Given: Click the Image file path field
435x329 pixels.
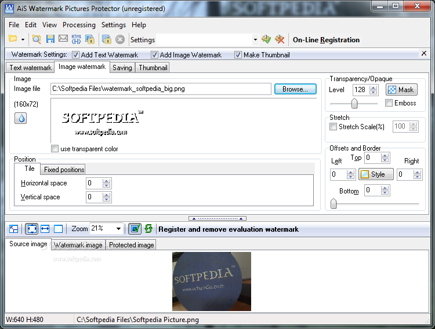Looking at the screenshot, I should point(161,89).
